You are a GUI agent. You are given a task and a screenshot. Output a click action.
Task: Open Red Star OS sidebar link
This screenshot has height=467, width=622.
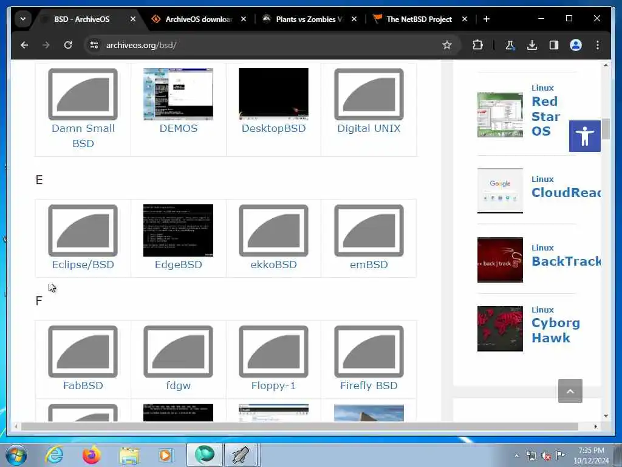[x=545, y=116]
